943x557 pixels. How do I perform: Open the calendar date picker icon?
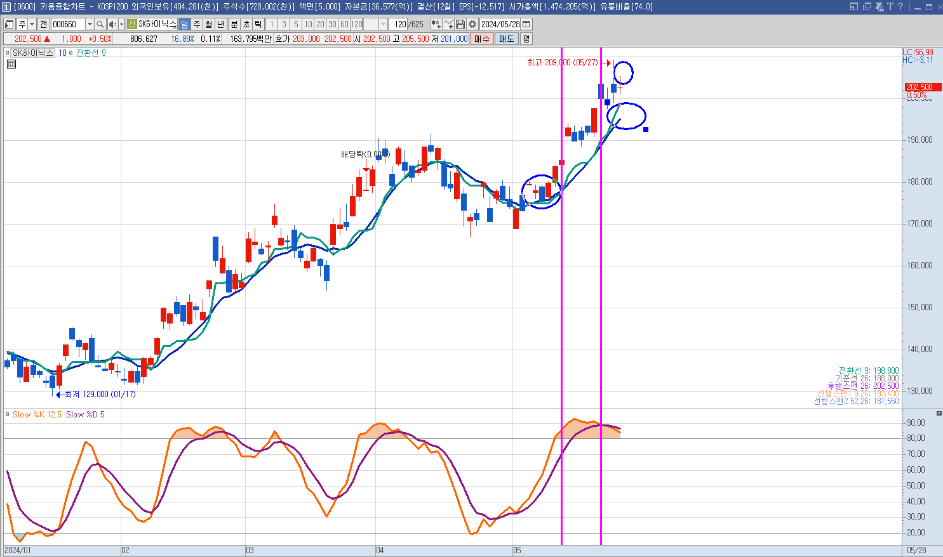click(526, 24)
